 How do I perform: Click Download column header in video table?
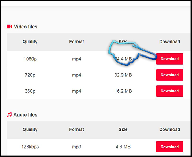[x=170, y=42]
